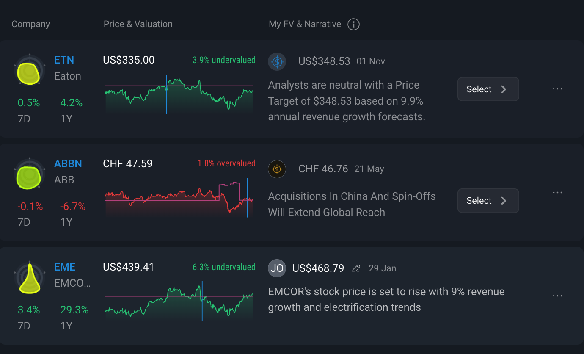Click the ABB company name
The width and height of the screenshot is (584, 354).
pyautogui.click(x=64, y=180)
